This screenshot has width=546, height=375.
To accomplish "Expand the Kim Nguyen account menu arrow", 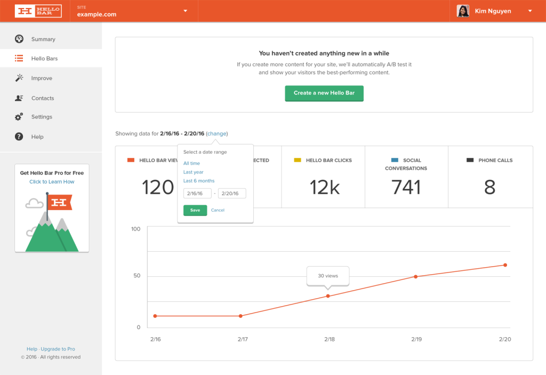I will coord(530,11).
